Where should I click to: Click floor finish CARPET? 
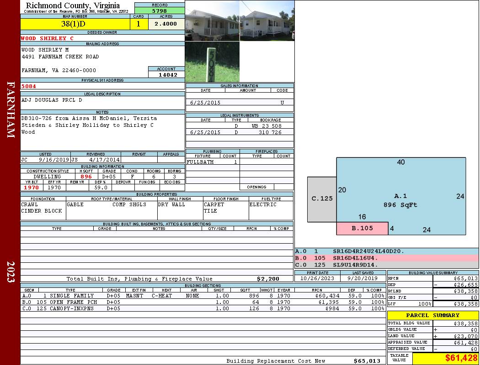(214, 205)
